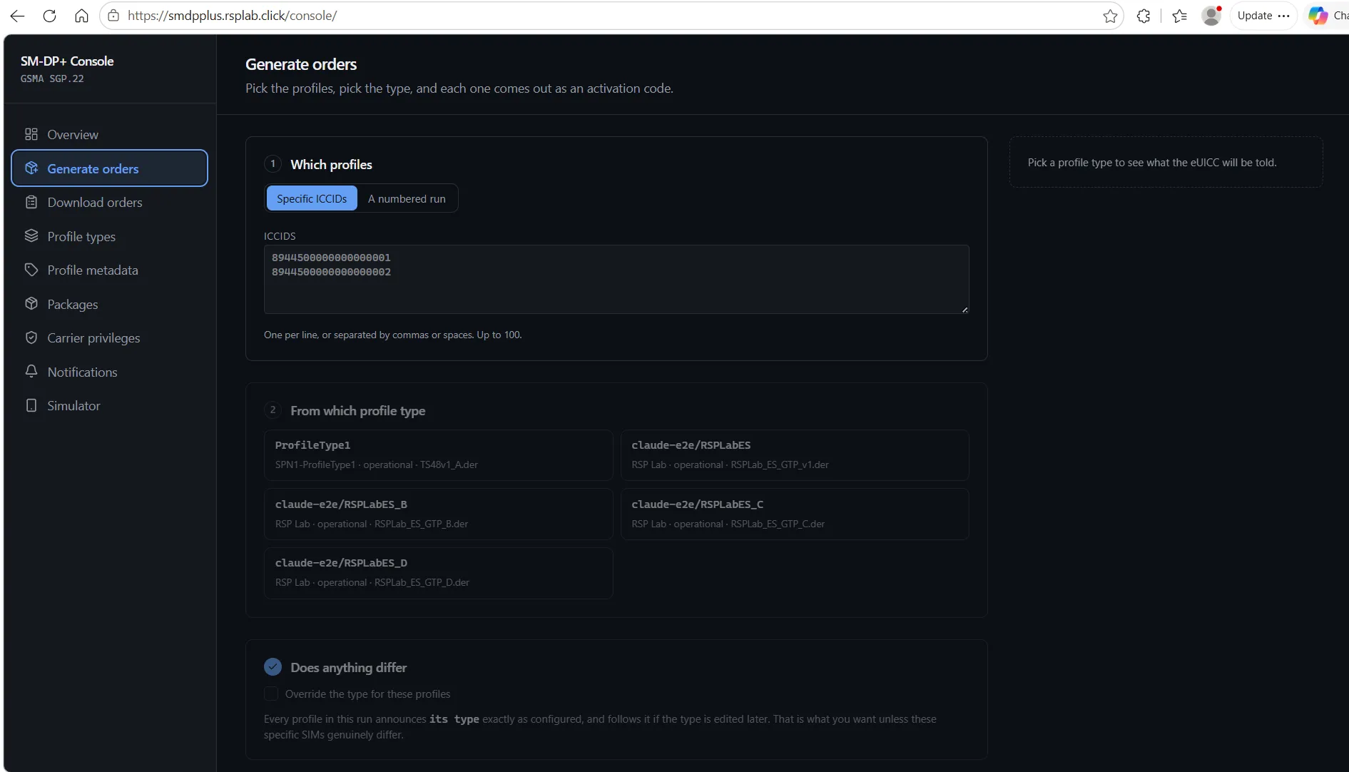Click the browser Update button
The width and height of the screenshot is (1349, 772).
(x=1263, y=16)
